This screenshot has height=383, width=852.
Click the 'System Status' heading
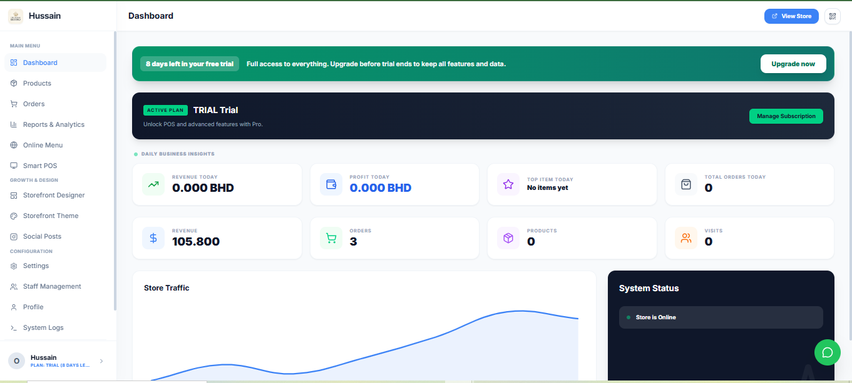[x=649, y=288]
